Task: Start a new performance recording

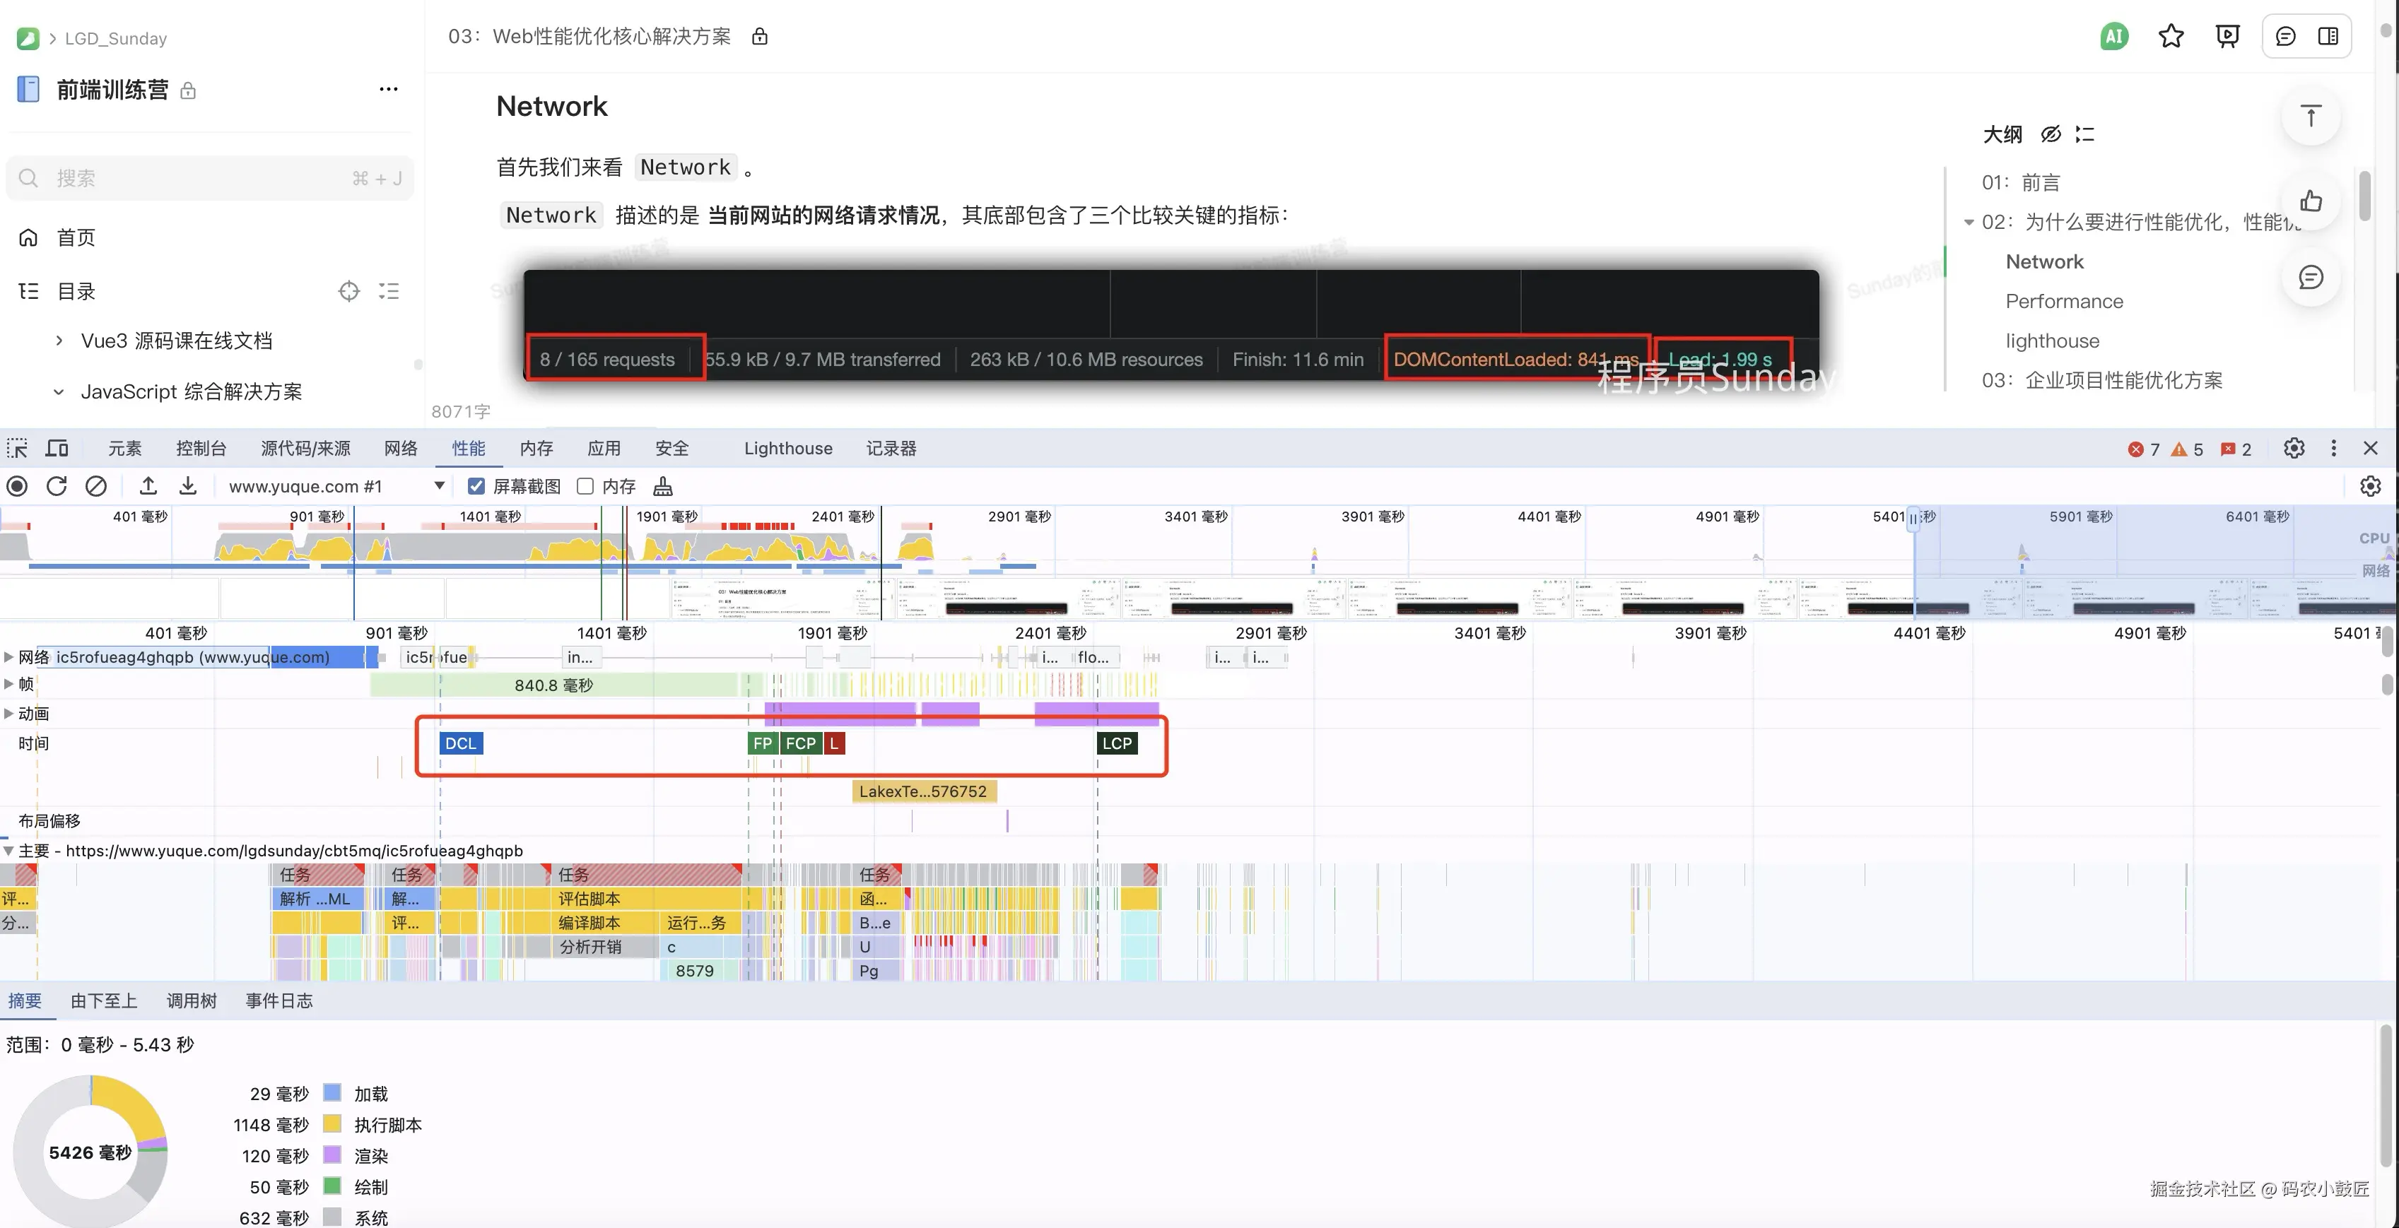Action: point(17,485)
